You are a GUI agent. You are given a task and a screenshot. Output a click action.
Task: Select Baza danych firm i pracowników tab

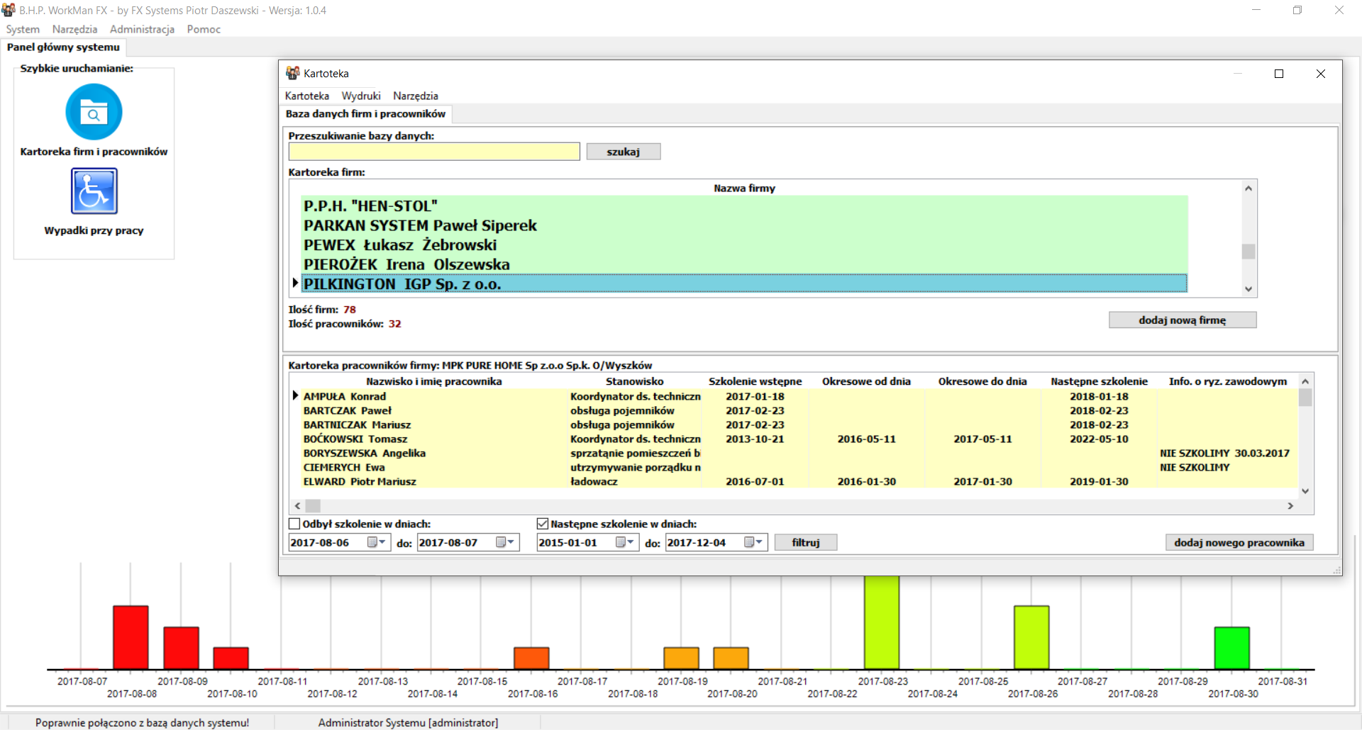pos(365,113)
